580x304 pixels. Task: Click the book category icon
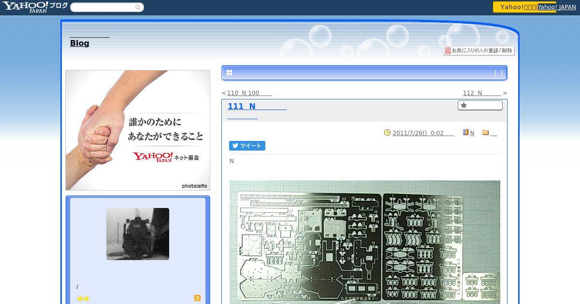pyautogui.click(x=465, y=132)
